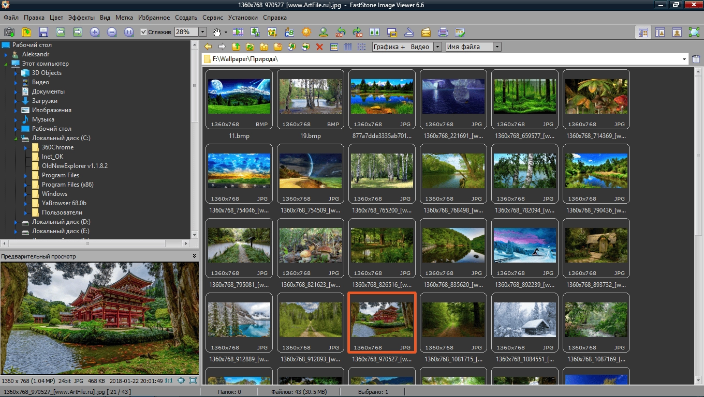Select the Загрузки folder in tree
704x397 pixels.
pos(45,101)
